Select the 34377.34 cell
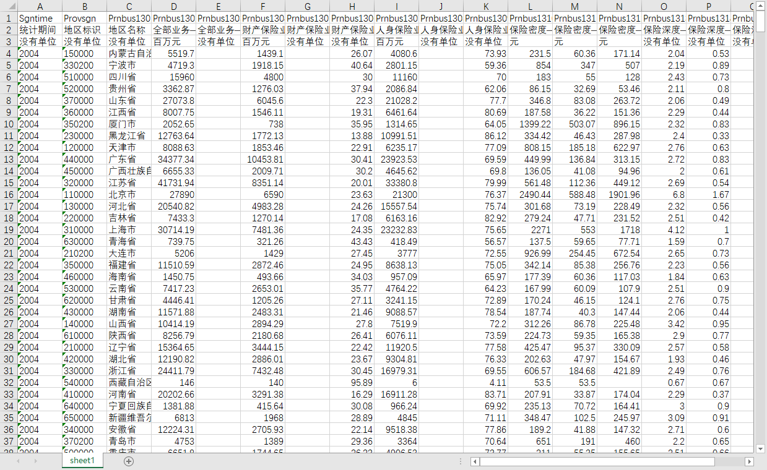 173,159
